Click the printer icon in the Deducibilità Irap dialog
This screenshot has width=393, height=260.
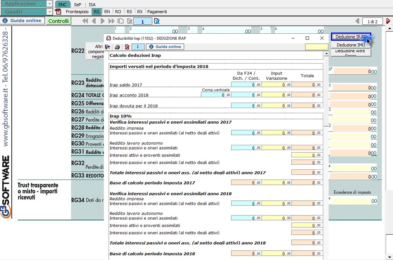[x=117, y=47]
